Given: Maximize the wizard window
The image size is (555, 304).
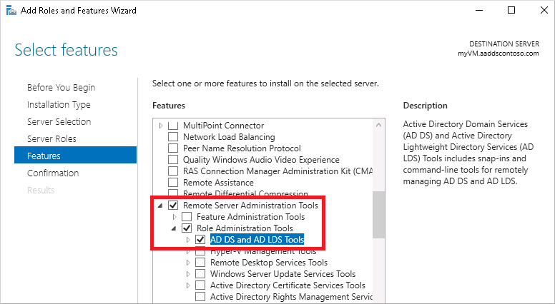Looking at the screenshot, I should (511, 11).
